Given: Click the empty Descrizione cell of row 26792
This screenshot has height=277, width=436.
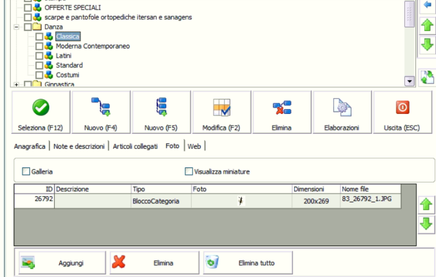Looking at the screenshot, I should coord(93,201).
